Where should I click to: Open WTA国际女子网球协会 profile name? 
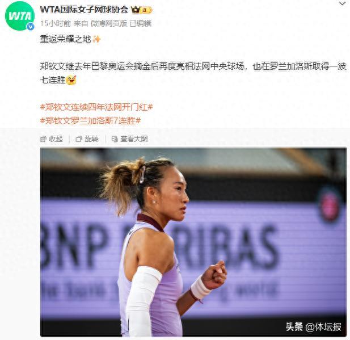[x=84, y=10]
